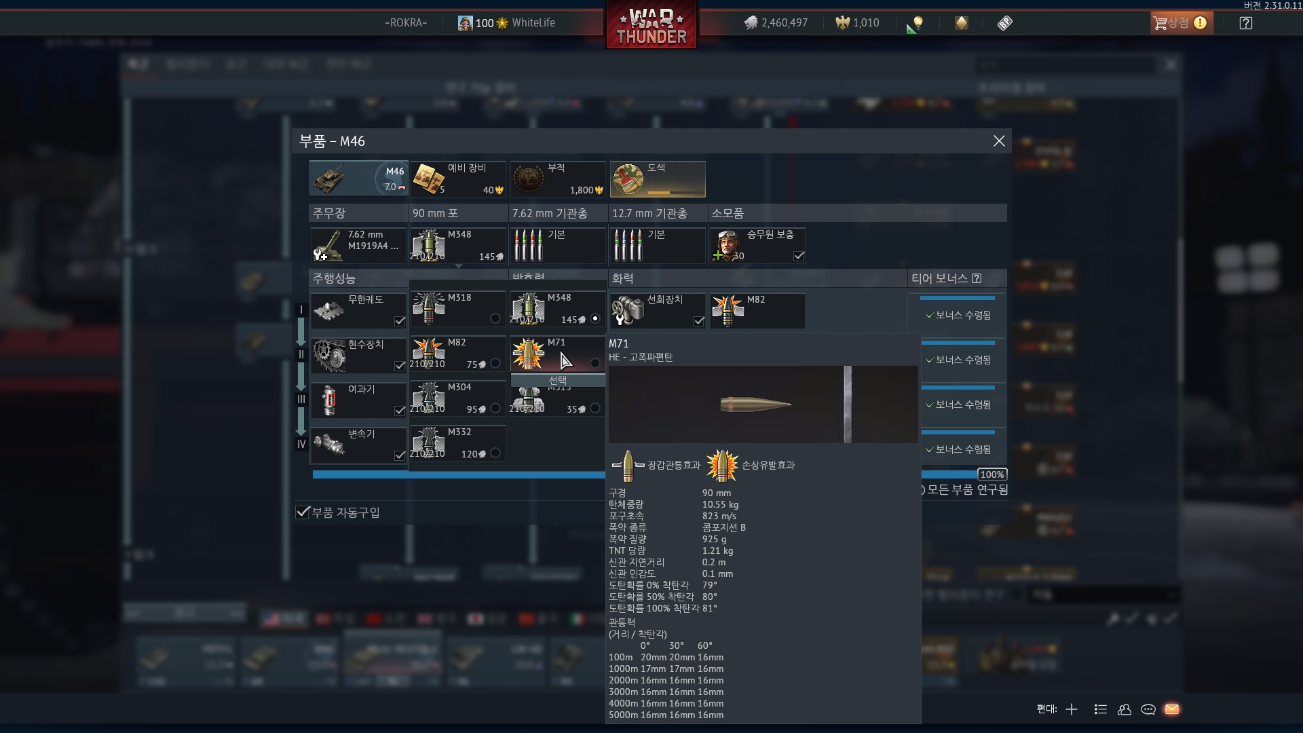1303x733 pixels.
Task: Click the tier bonus help question mark
Action: coord(977,278)
